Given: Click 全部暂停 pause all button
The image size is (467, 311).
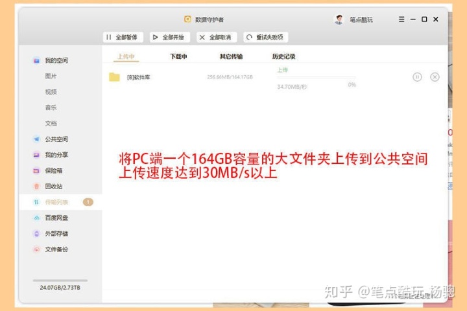Looking at the screenshot, I should 123,37.
